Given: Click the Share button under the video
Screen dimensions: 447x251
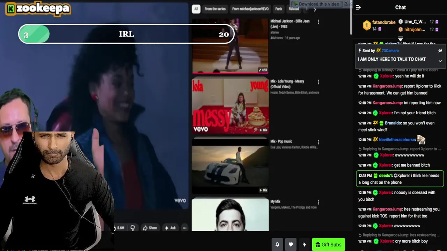Looking at the screenshot, I should pyautogui.click(x=149, y=228).
